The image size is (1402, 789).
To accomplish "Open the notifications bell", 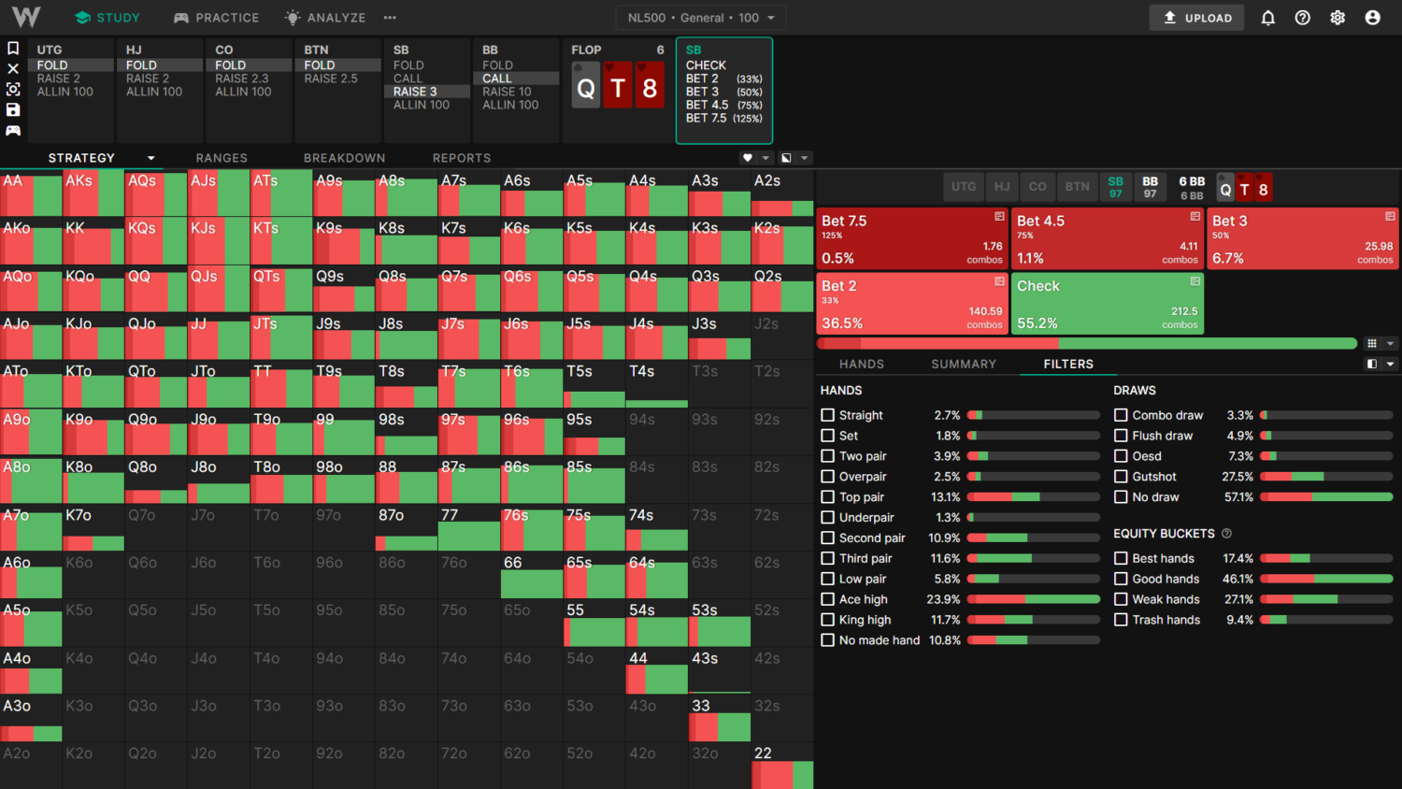I will pyautogui.click(x=1267, y=18).
